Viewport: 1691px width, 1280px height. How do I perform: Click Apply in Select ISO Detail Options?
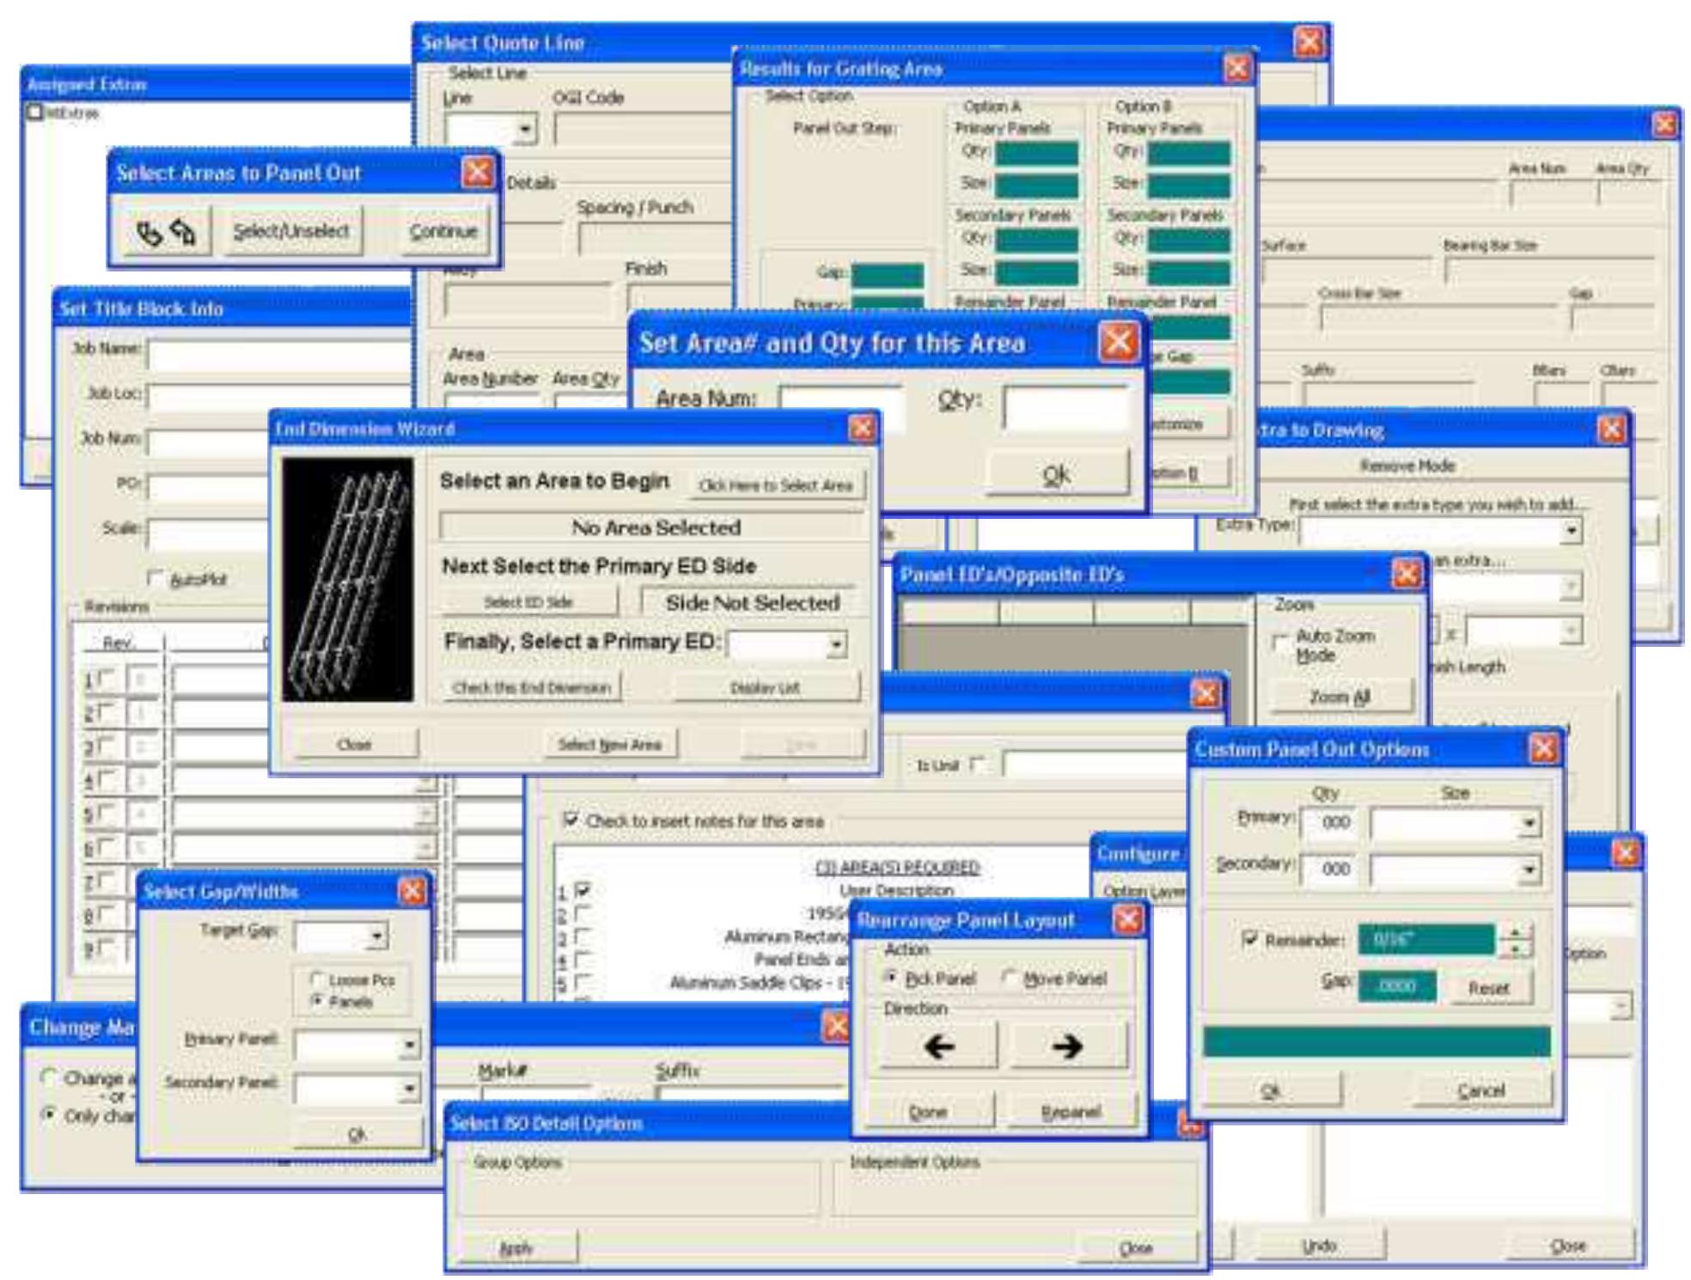click(516, 1248)
